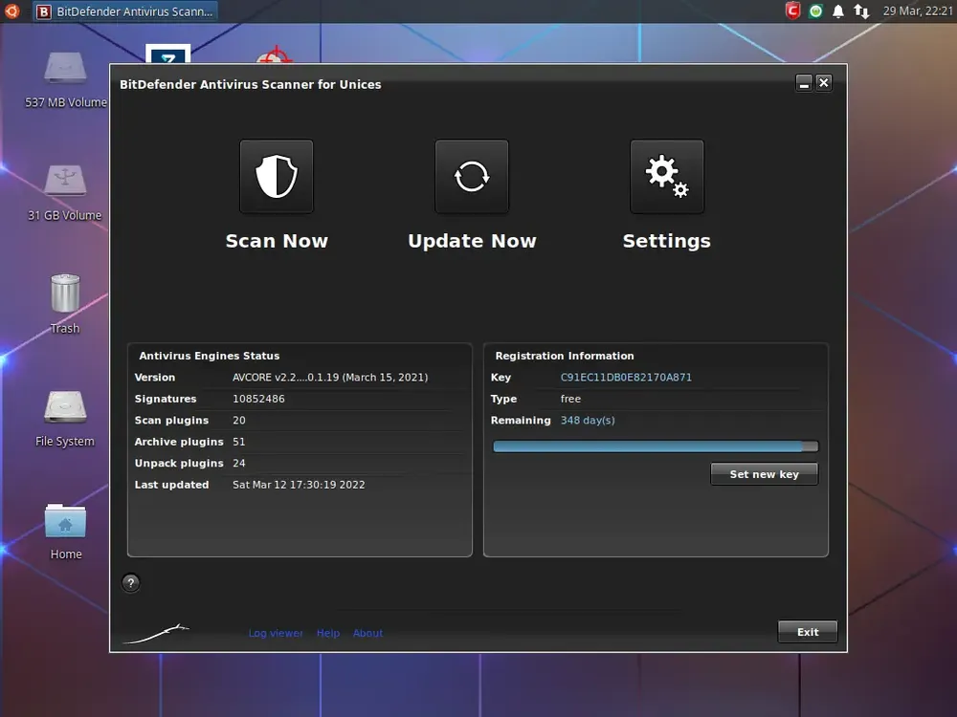
Task: Open the 31 GB Volume drive icon
Action: [x=65, y=182]
